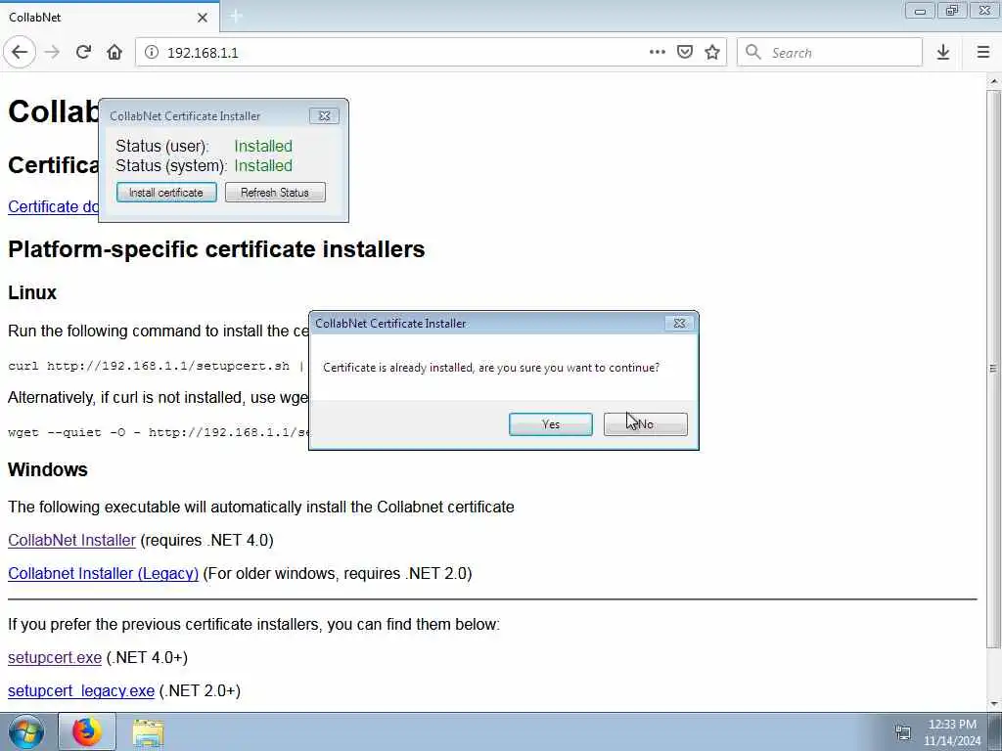This screenshot has width=1002, height=751.
Task: Close the confirmation dialog
Action: click(679, 323)
